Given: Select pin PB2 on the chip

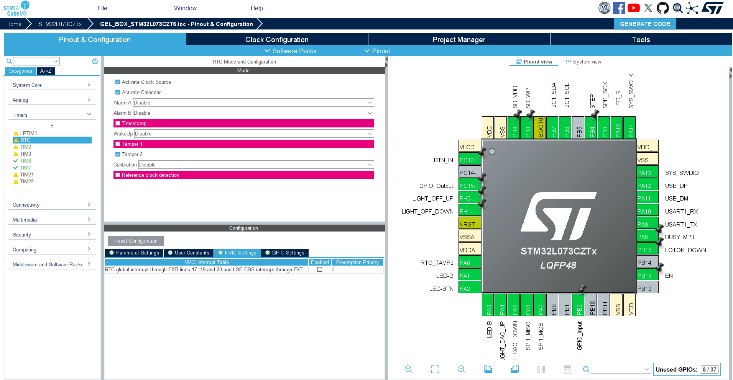Looking at the screenshot, I should [x=579, y=305].
